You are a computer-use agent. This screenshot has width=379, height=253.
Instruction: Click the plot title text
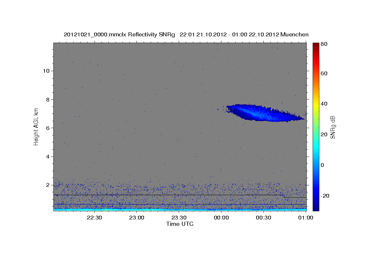coord(186,34)
